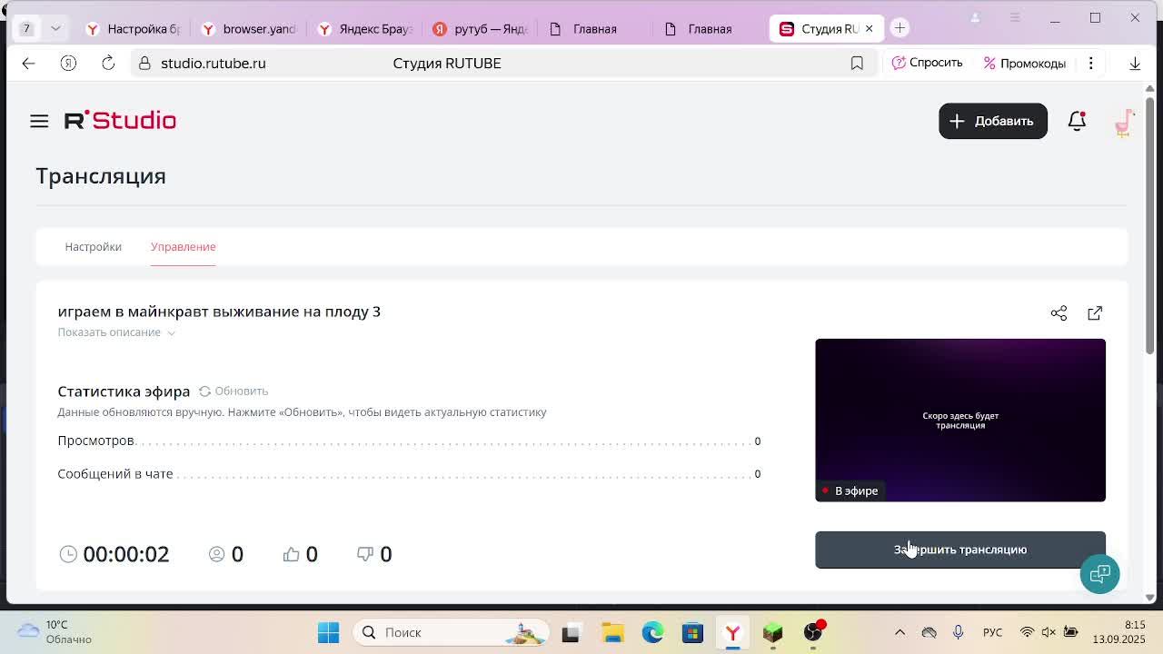Click the R Studio logo
1163x654 pixels.
click(120, 120)
